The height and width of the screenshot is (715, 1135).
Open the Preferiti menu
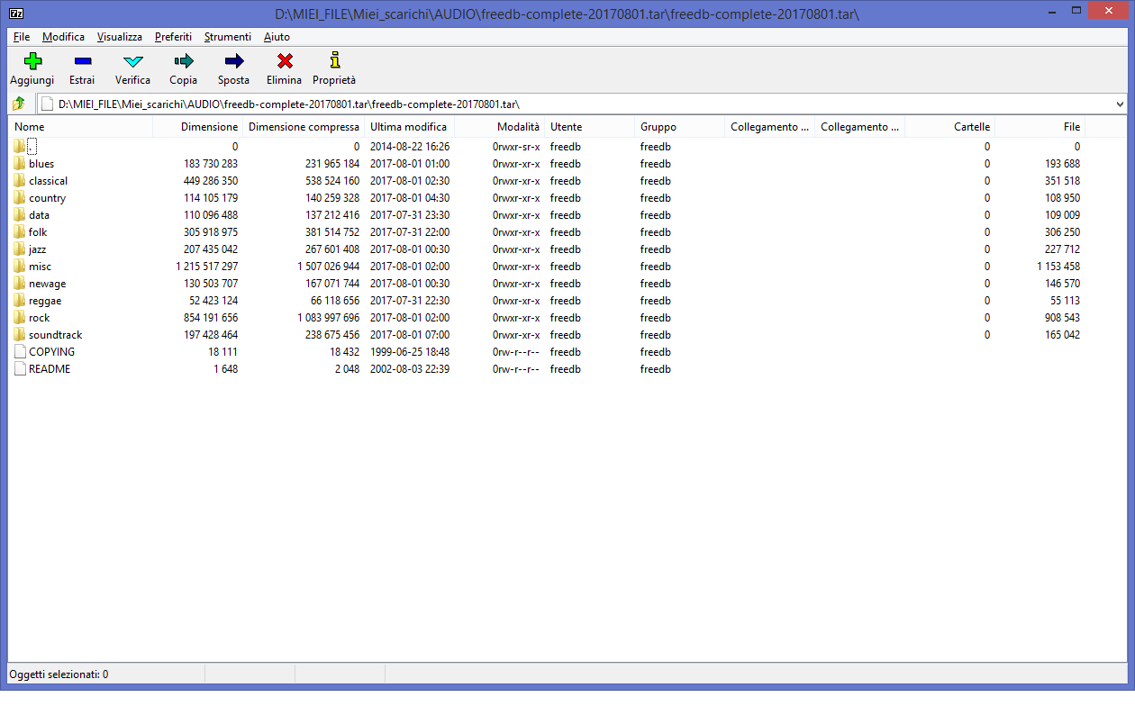click(x=173, y=37)
